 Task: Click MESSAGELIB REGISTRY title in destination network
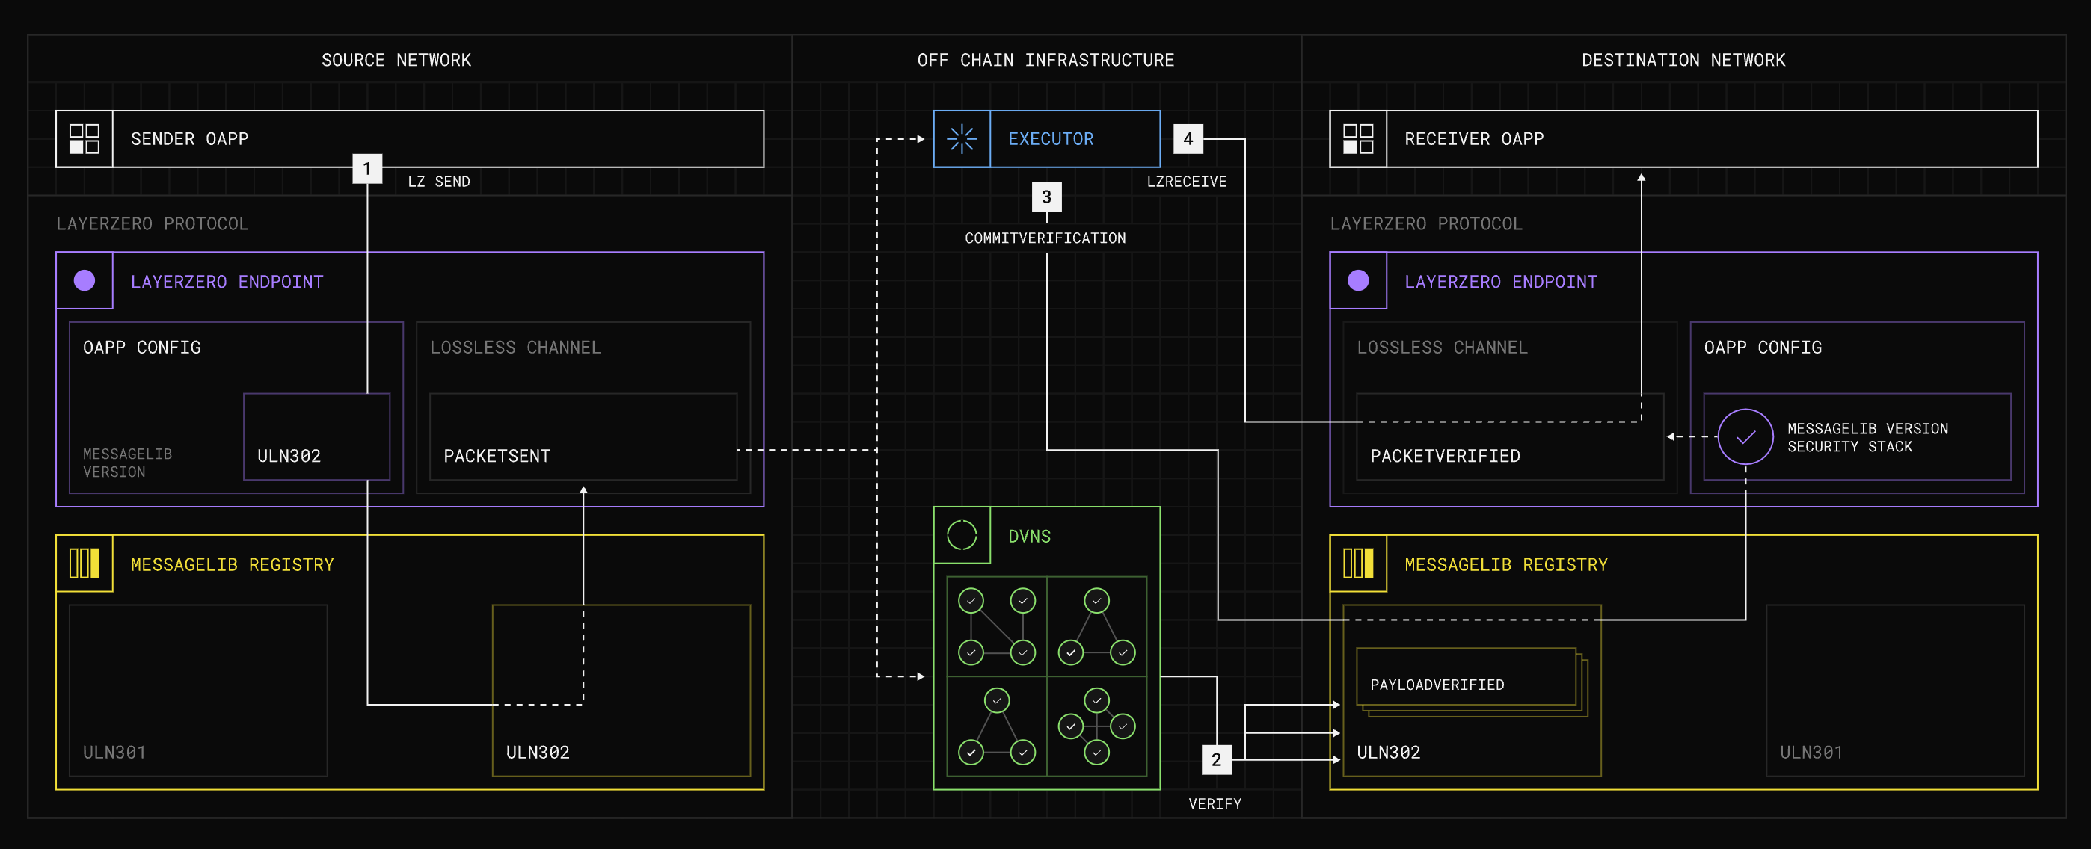[x=1505, y=564]
